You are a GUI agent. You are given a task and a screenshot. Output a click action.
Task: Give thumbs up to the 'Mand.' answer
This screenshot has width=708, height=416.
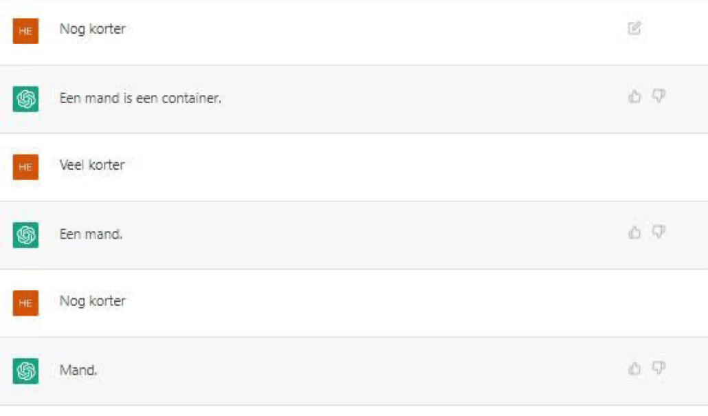tap(634, 369)
